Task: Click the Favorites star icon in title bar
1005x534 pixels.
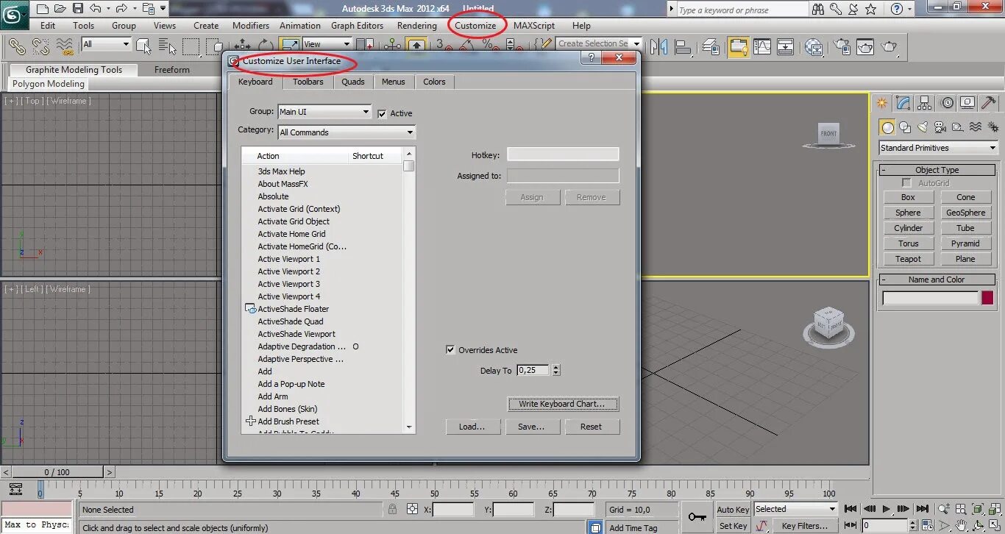Action: (x=870, y=9)
